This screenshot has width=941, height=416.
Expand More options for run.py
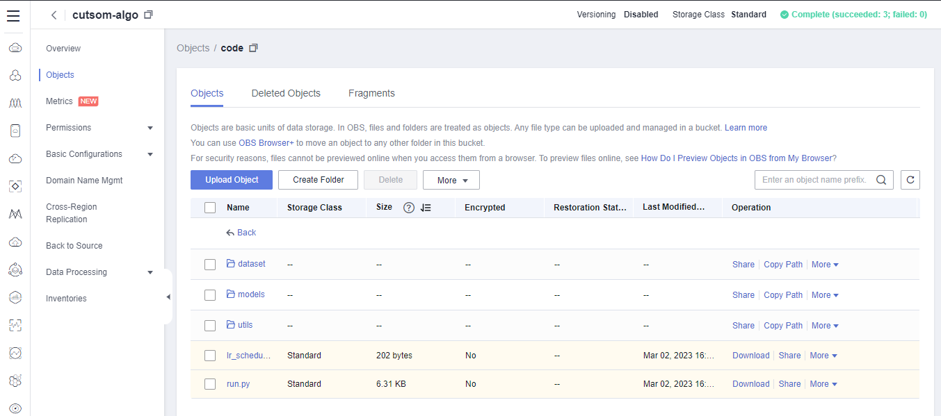pyautogui.click(x=823, y=384)
